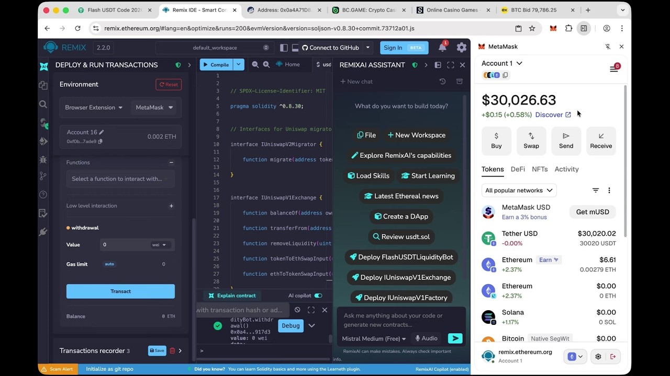Image resolution: width=670 pixels, height=376 pixels.
Task: Send the RemixAI prompt with arrow button
Action: 455,338
